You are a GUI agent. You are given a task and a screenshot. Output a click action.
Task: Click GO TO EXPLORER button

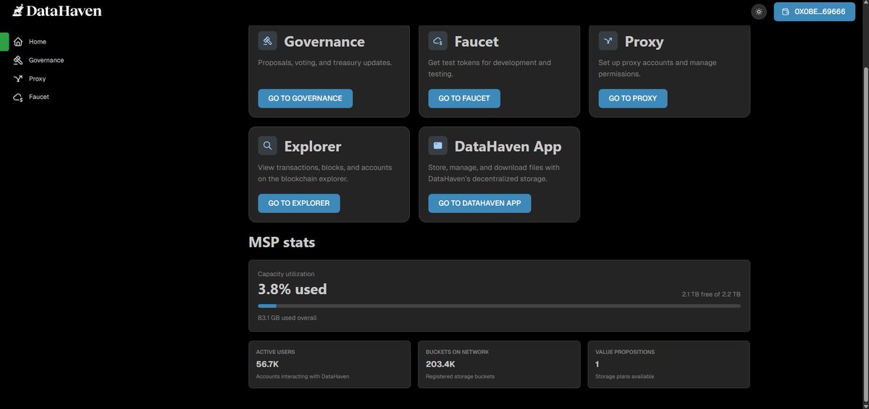tap(299, 203)
